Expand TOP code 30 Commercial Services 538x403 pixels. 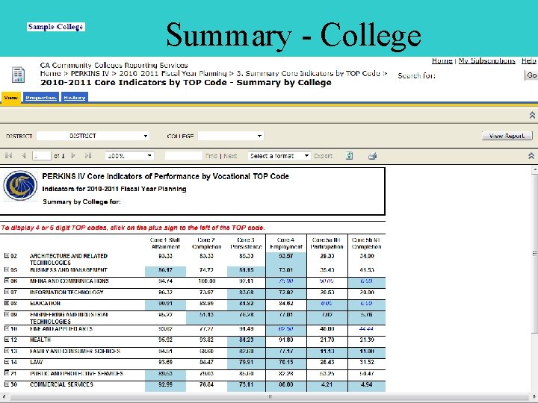(x=7, y=384)
